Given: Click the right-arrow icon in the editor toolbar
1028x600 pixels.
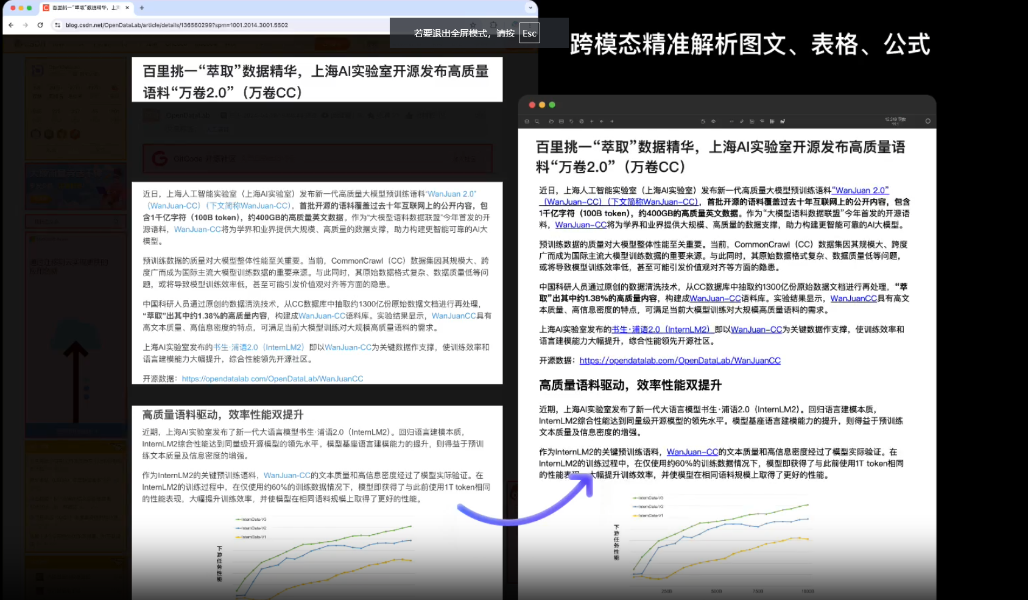Looking at the screenshot, I should pos(611,121).
